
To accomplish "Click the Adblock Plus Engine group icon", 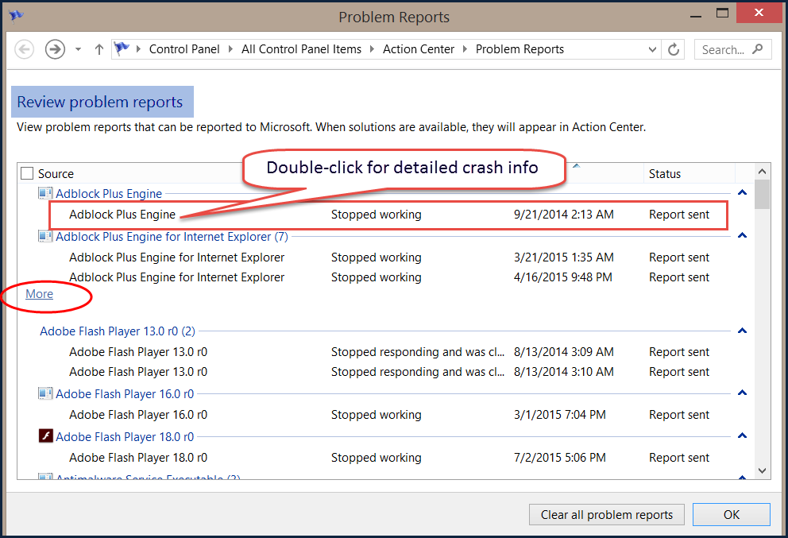I will tap(45, 193).
